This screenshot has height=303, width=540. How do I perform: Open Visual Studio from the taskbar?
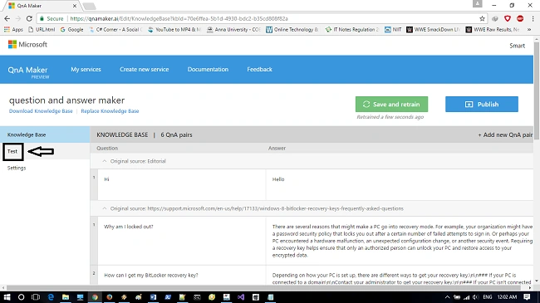tap(241, 297)
